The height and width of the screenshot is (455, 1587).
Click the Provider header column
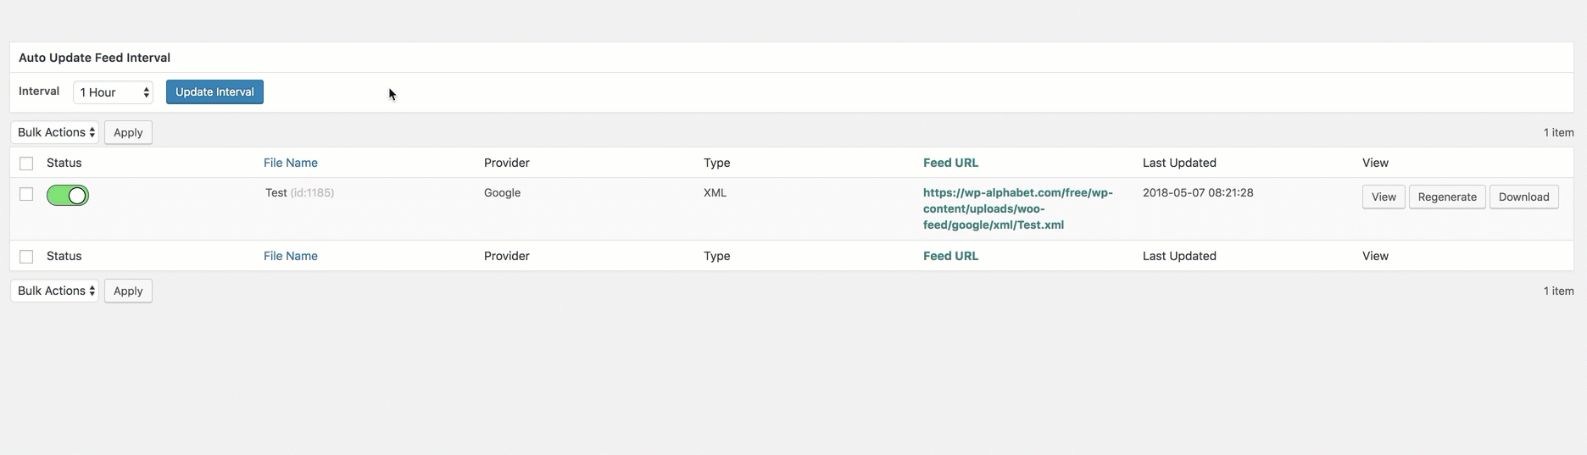pyautogui.click(x=507, y=163)
